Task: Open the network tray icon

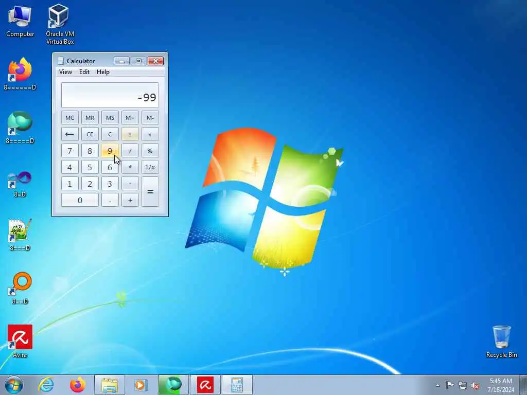Action: [463, 385]
